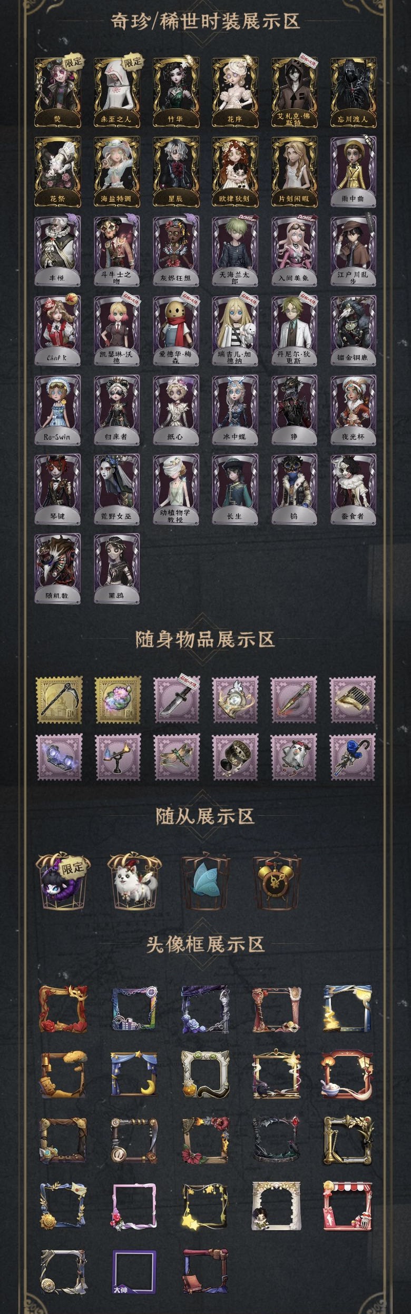411x1314 pixels.
Task: Open the 荒野女巫 costume card
Action: pos(116,489)
